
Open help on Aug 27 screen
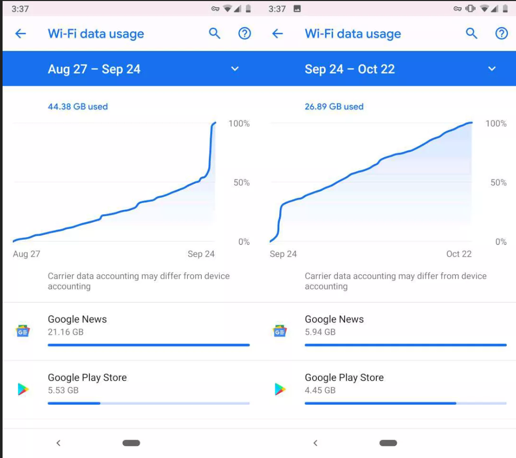tap(245, 34)
